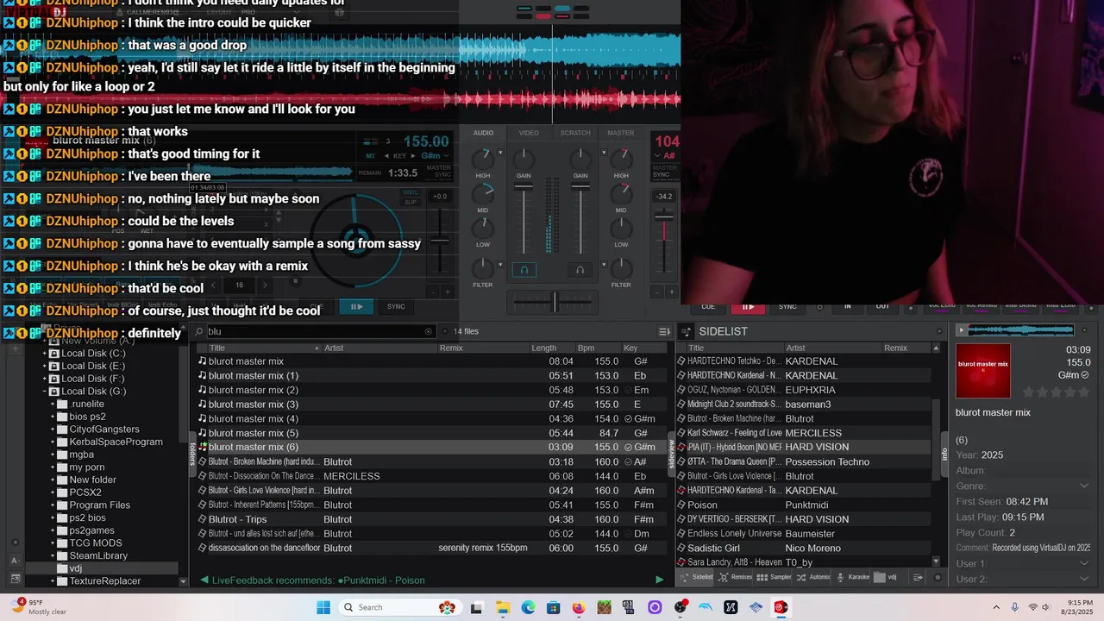Open the Sidelist panel icon at bottom

click(x=696, y=577)
